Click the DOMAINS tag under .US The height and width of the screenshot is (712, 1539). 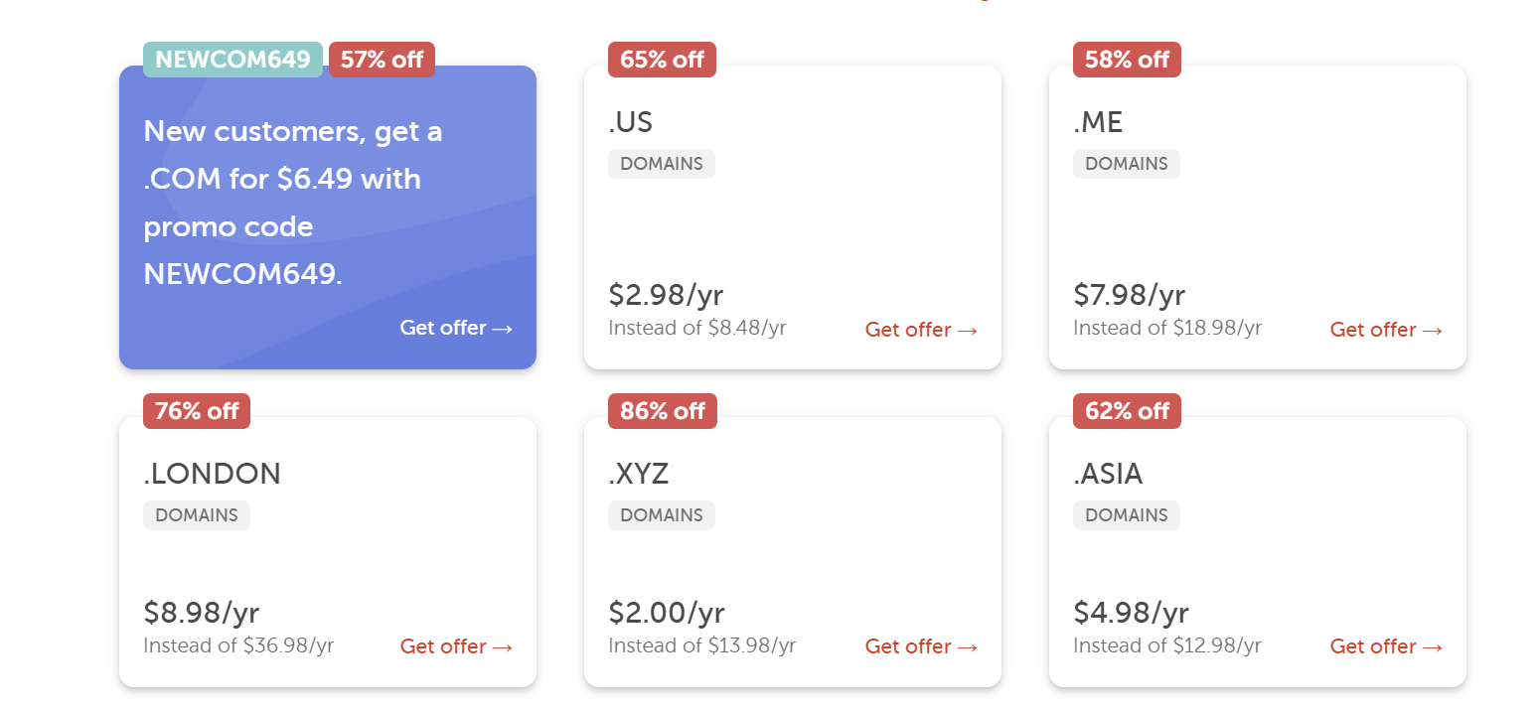(x=662, y=164)
